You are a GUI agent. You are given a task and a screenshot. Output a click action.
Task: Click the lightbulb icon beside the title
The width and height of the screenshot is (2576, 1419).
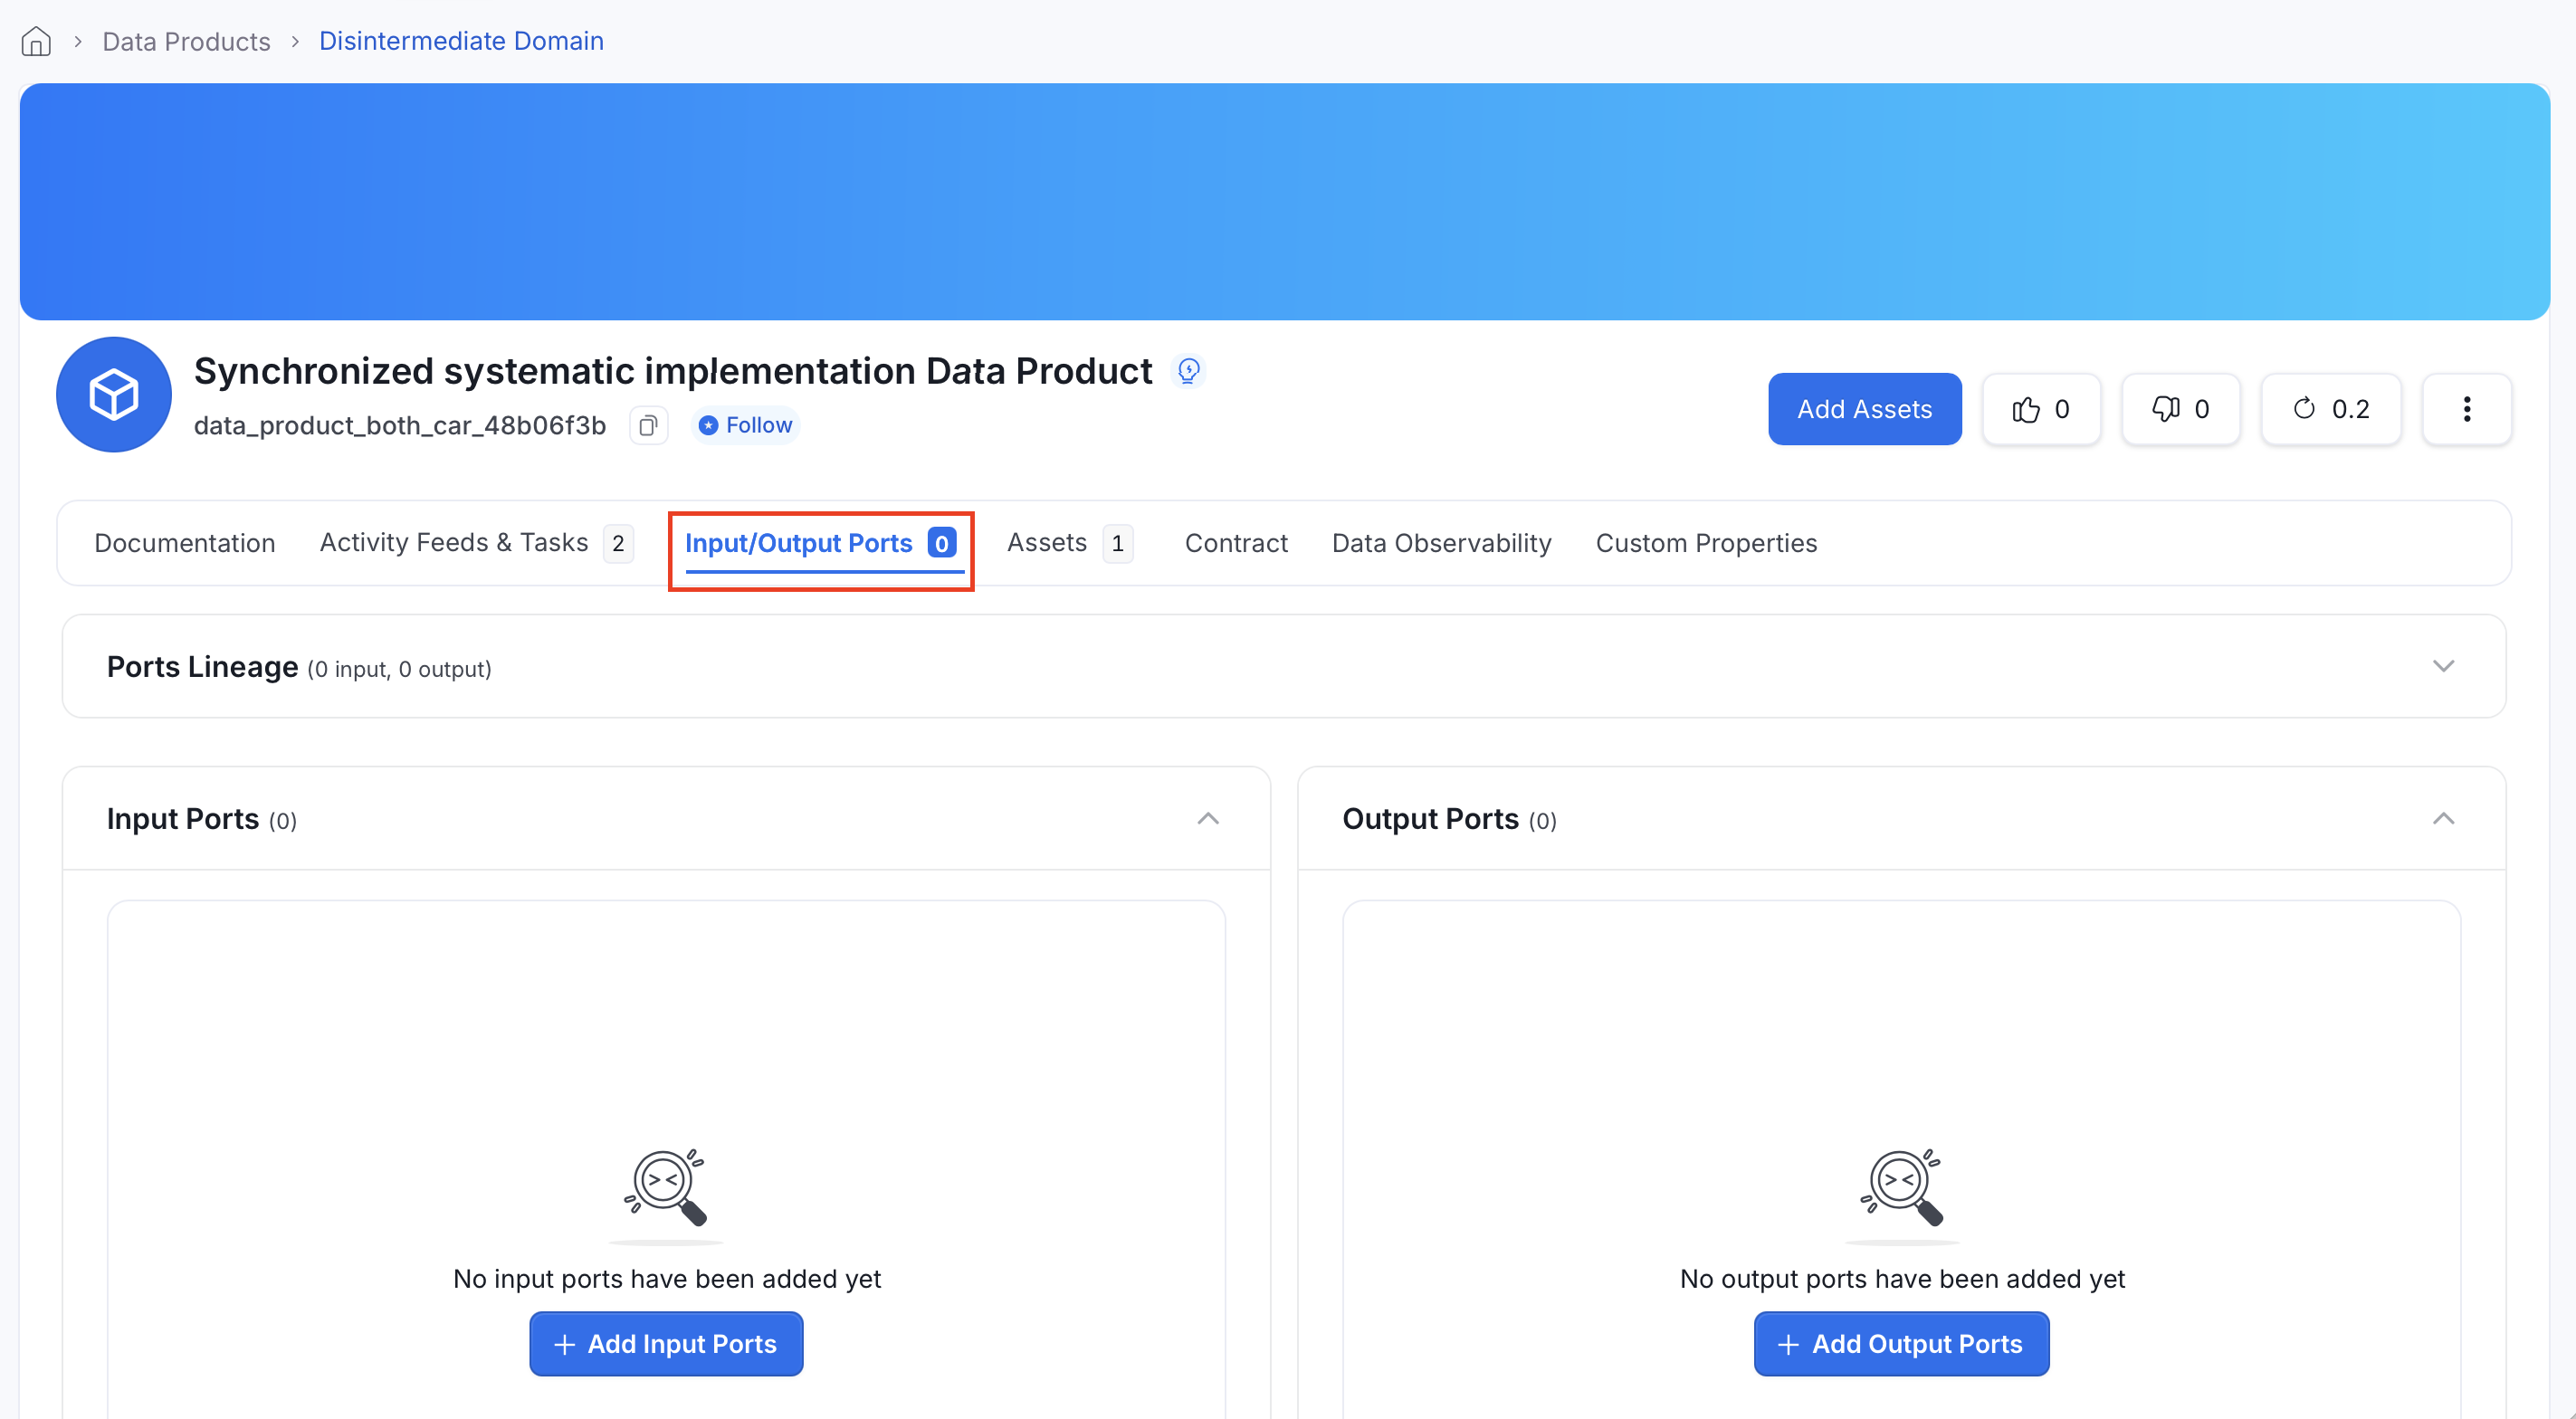click(x=1188, y=371)
